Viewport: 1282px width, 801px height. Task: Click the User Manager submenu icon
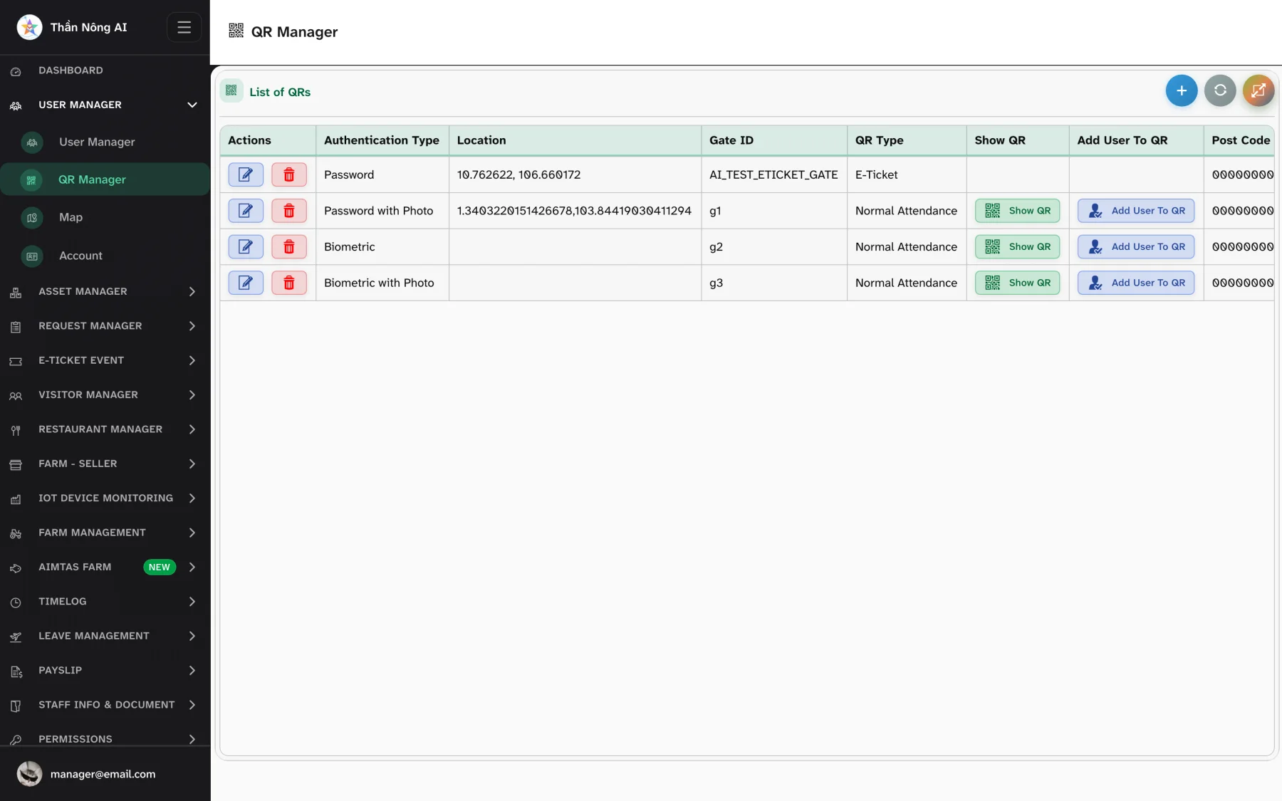pyautogui.click(x=32, y=142)
